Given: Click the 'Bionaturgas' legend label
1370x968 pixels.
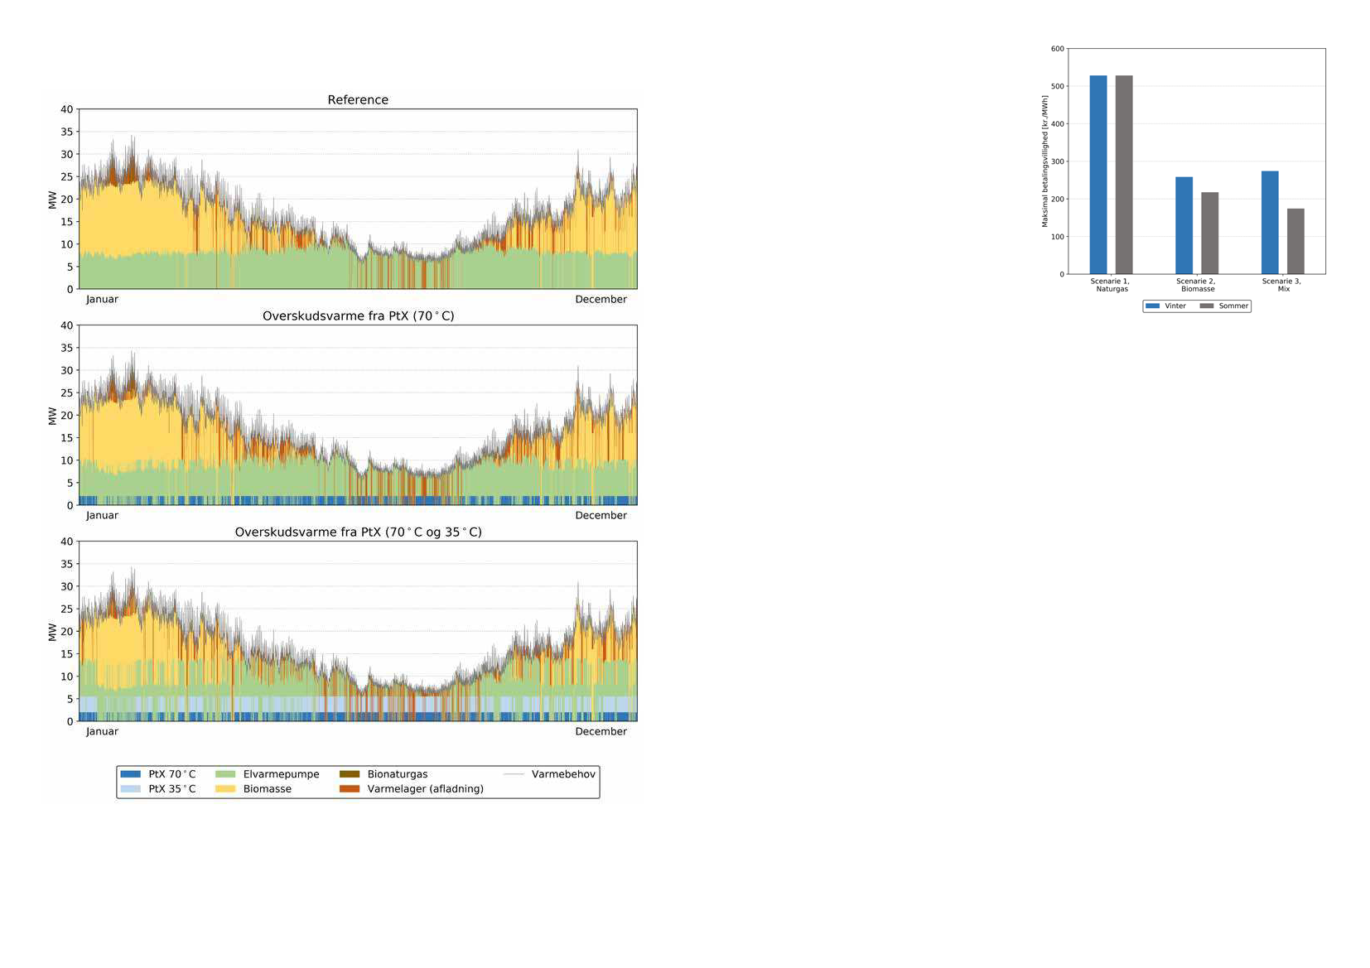Looking at the screenshot, I should coord(398,774).
